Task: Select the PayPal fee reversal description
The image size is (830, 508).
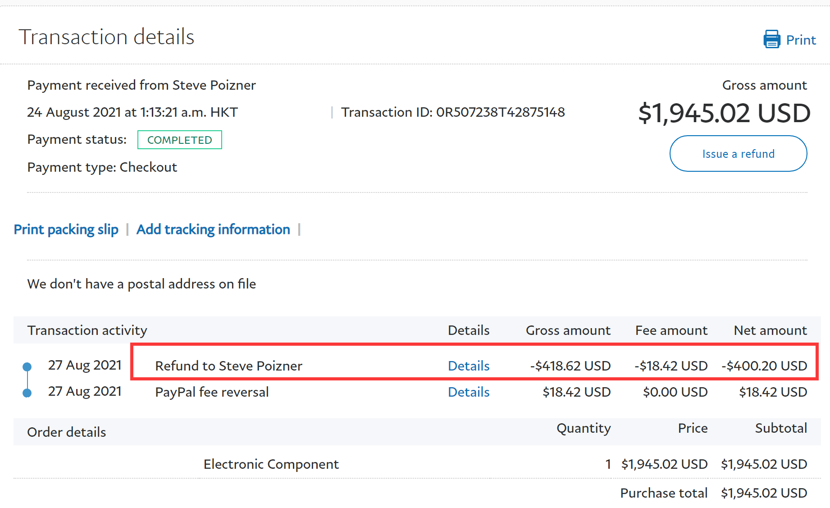Action: [x=212, y=392]
